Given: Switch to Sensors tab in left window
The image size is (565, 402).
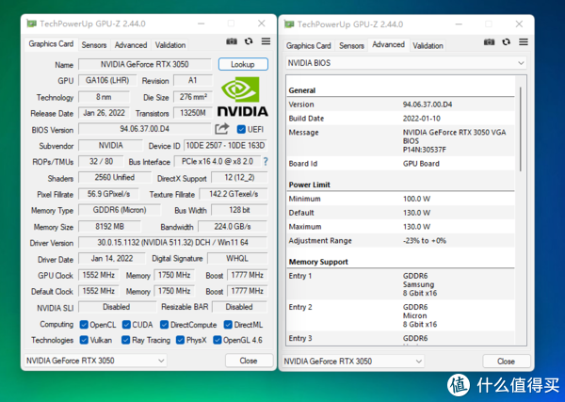Looking at the screenshot, I should pyautogui.click(x=94, y=45).
